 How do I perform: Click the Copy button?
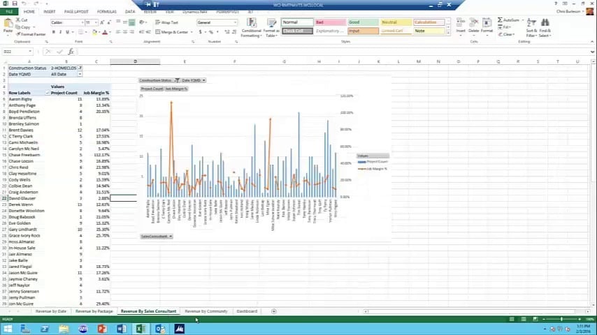[23, 27]
